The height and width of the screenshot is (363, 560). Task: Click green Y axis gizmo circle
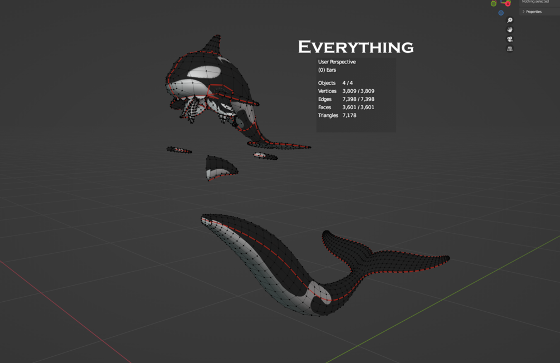coord(494,3)
